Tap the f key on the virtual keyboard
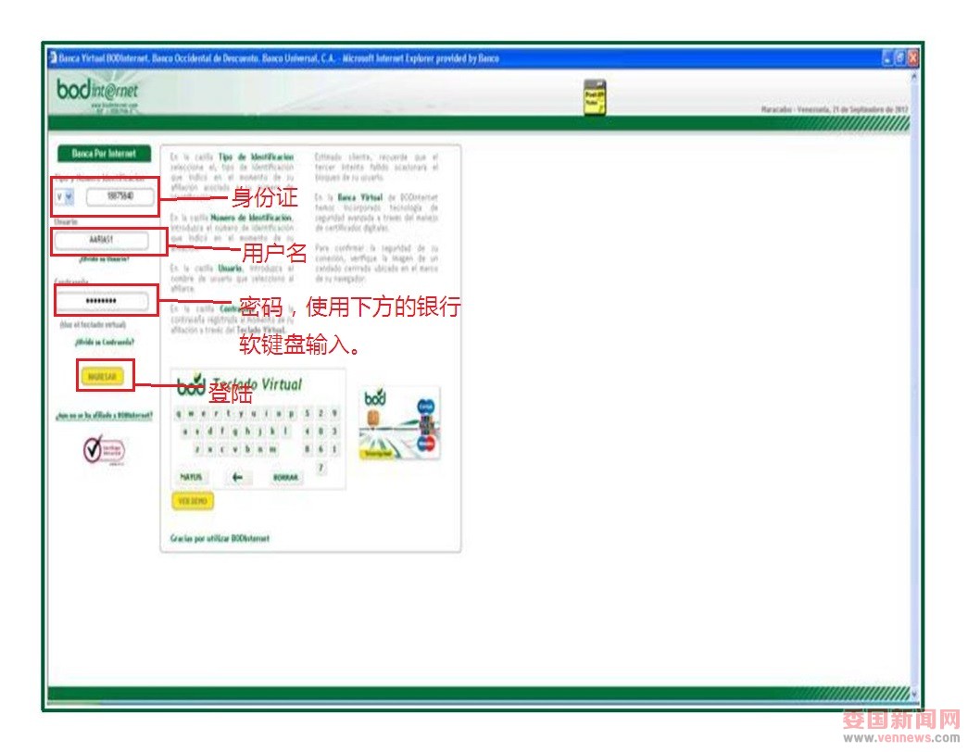The height and width of the screenshot is (752, 968). coord(222,432)
